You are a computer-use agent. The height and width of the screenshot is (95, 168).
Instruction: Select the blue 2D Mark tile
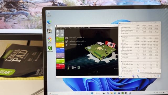coord(60,50)
